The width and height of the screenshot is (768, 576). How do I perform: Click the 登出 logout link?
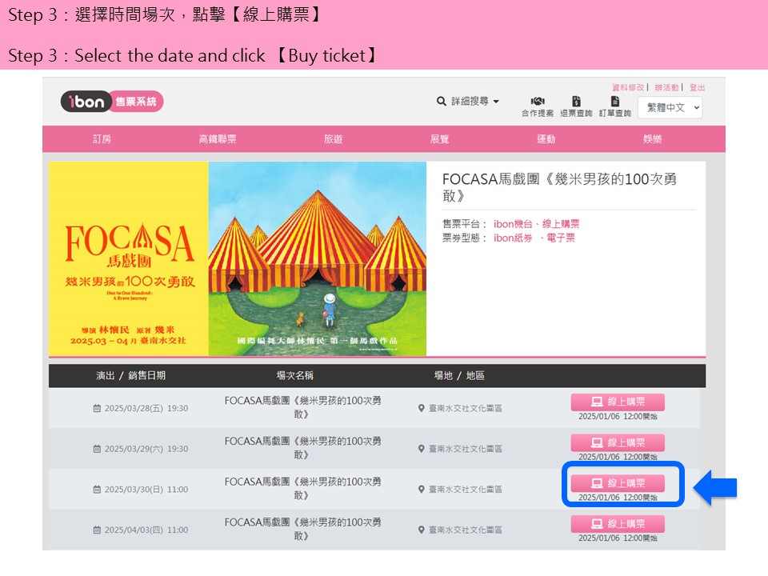coord(697,87)
